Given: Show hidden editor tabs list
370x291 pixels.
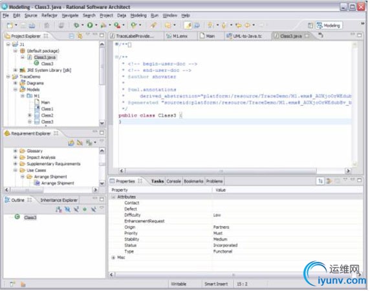Looking at the screenshot, I should [321, 35].
